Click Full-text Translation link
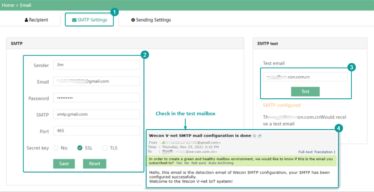The height and width of the screenshot is (192, 374). pyautogui.click(x=315, y=152)
